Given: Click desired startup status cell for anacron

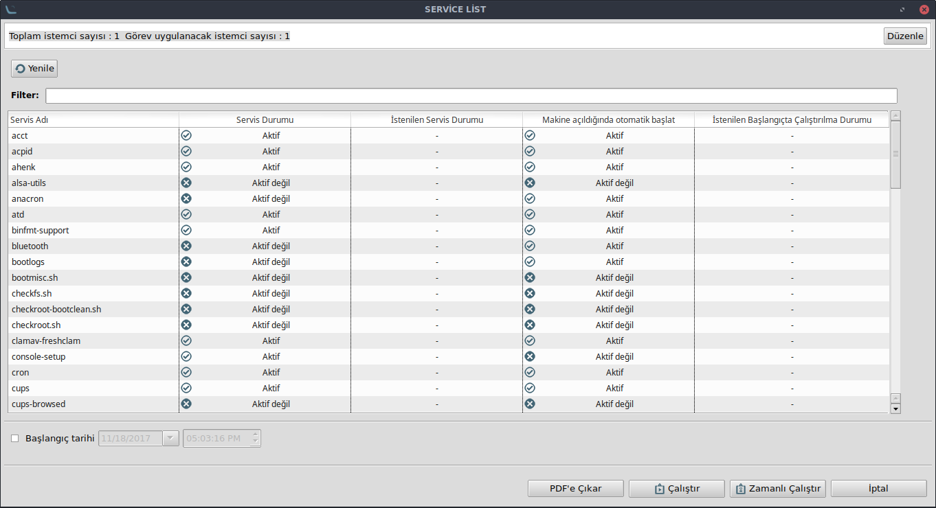Looking at the screenshot, I should [x=792, y=198].
